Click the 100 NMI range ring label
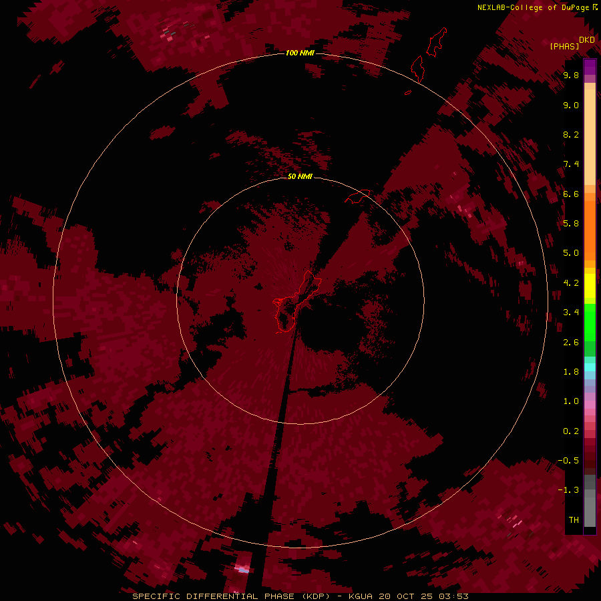The image size is (601, 601). (300, 53)
